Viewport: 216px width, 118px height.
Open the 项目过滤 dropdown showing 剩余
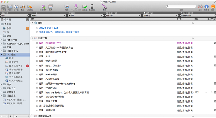pyautogui.click(x=15, y=16)
